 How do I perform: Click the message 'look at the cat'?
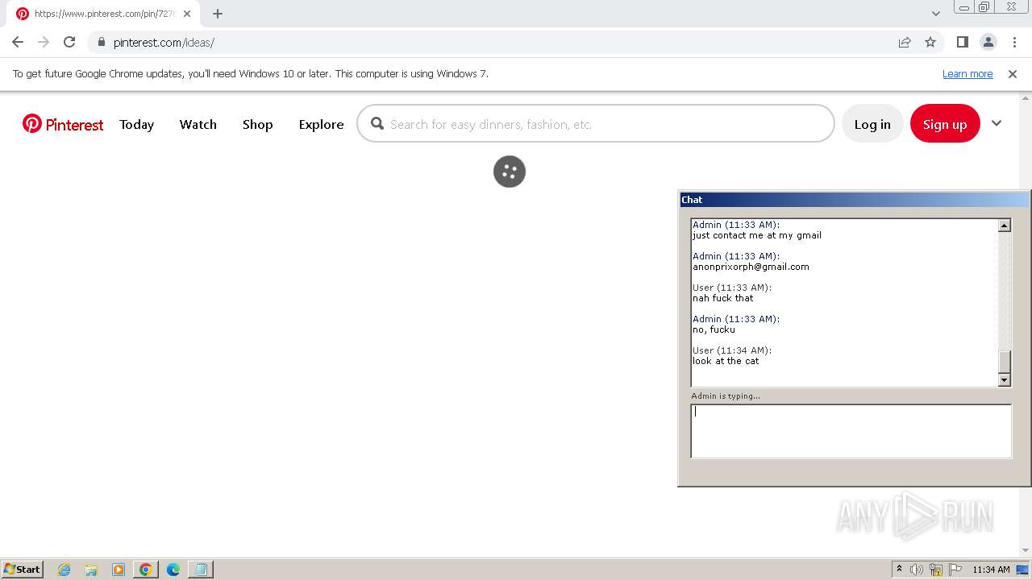point(726,361)
